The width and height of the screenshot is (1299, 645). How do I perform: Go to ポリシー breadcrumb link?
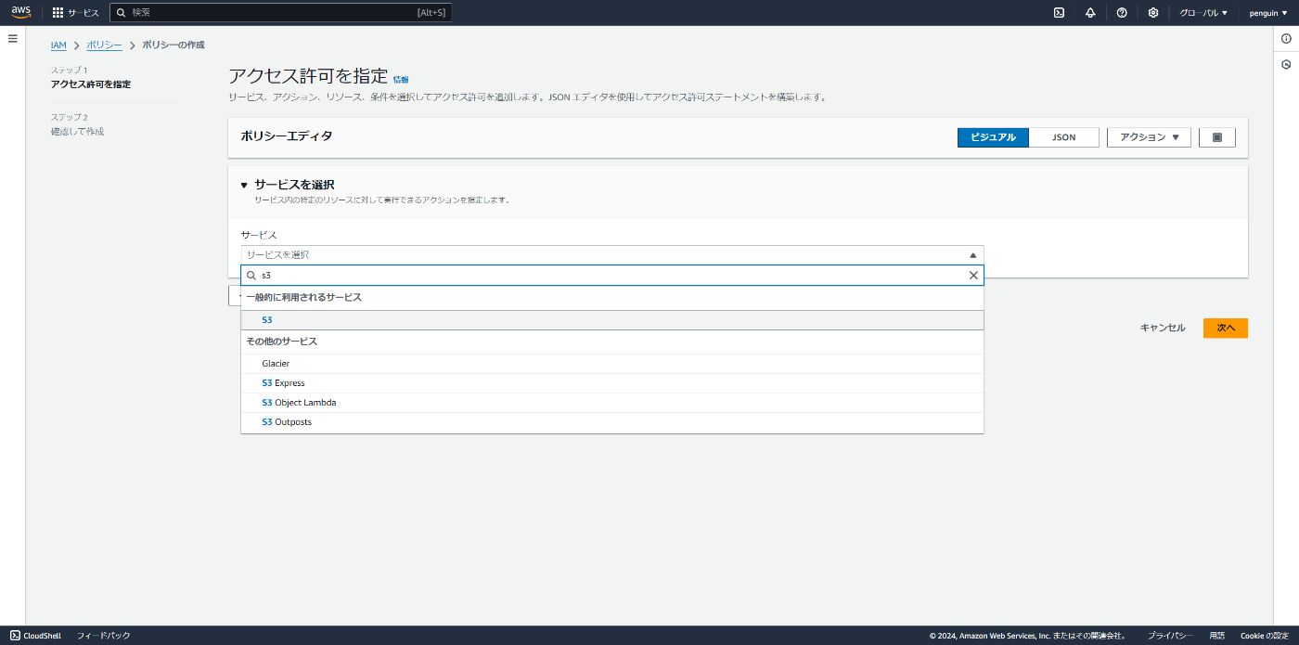tap(104, 45)
